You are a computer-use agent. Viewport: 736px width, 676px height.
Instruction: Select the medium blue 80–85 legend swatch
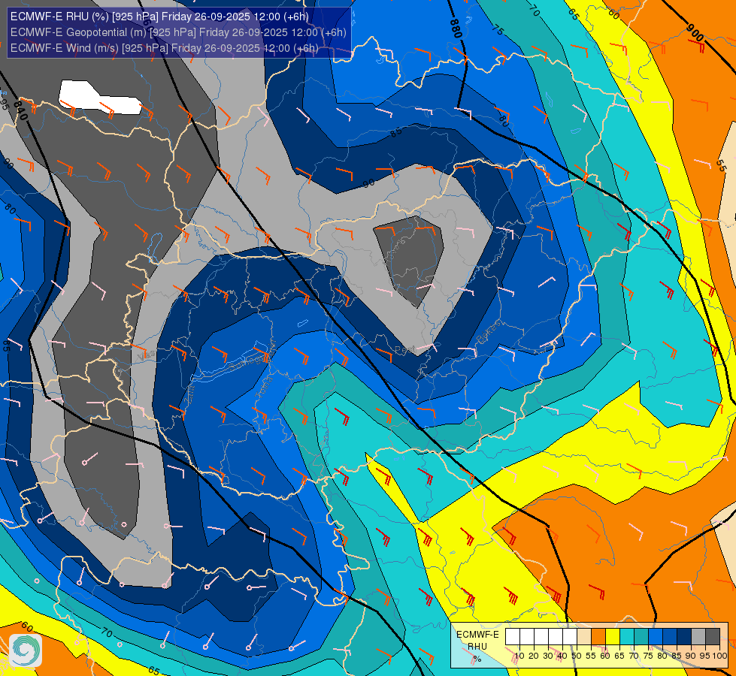click(670, 636)
